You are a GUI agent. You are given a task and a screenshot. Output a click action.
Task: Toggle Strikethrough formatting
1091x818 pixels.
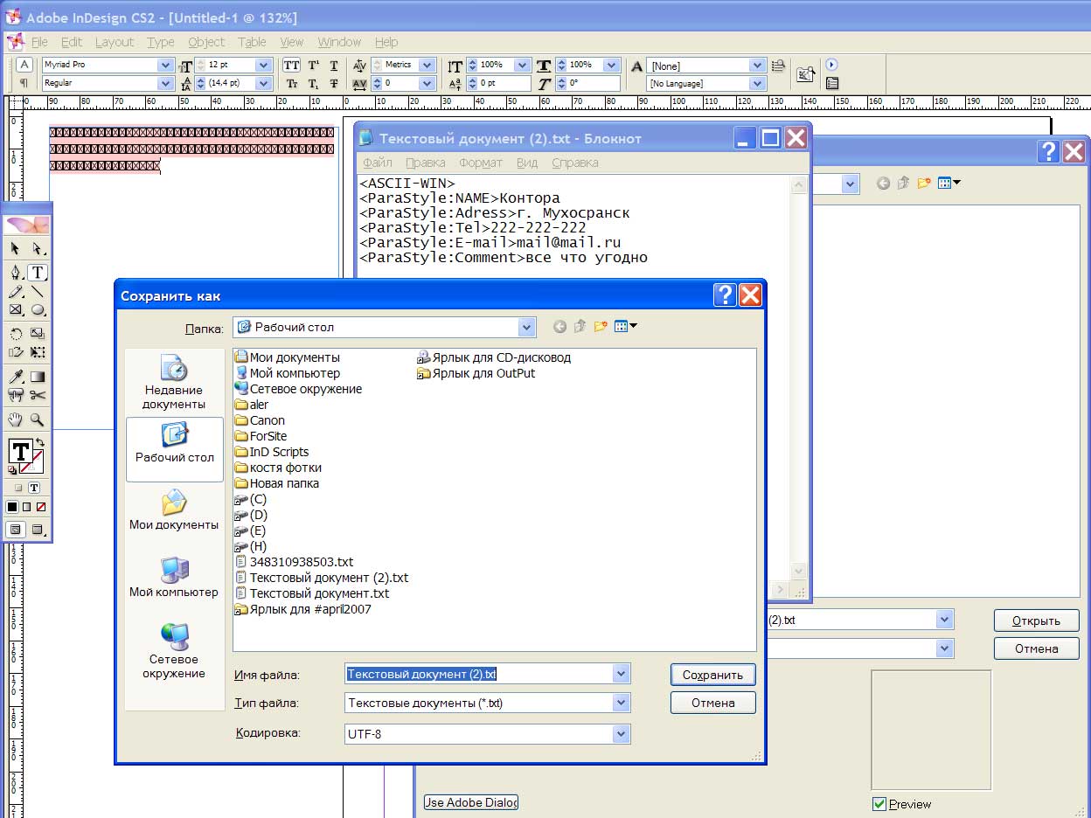pos(334,84)
